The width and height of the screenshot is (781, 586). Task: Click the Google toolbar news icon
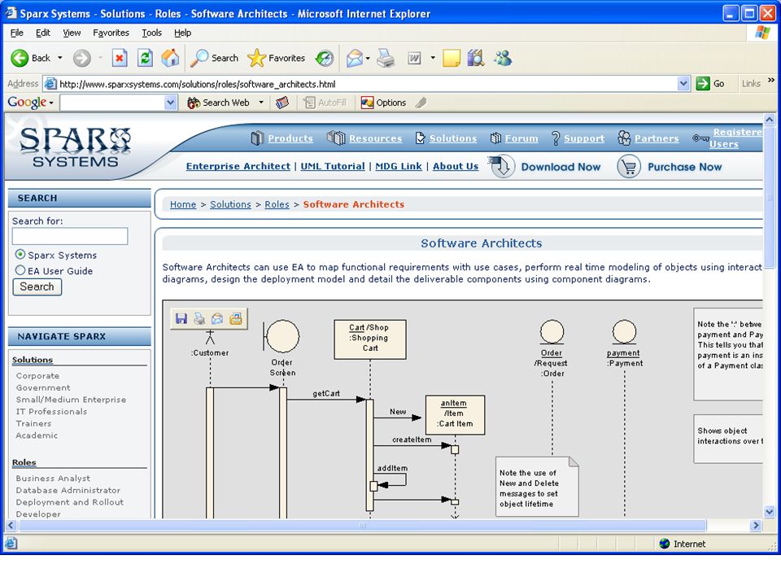pos(282,103)
